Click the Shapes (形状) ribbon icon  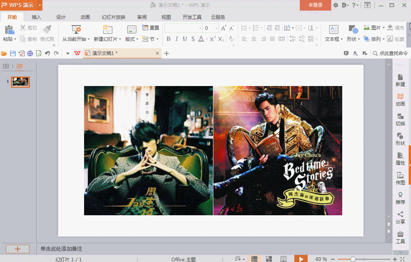tap(353, 29)
